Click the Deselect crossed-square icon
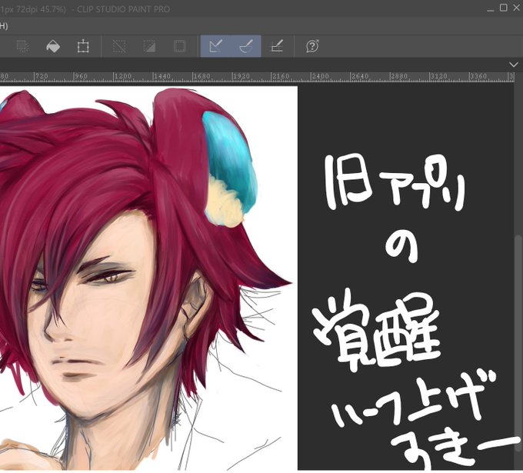This screenshot has height=473, width=523. [x=119, y=46]
